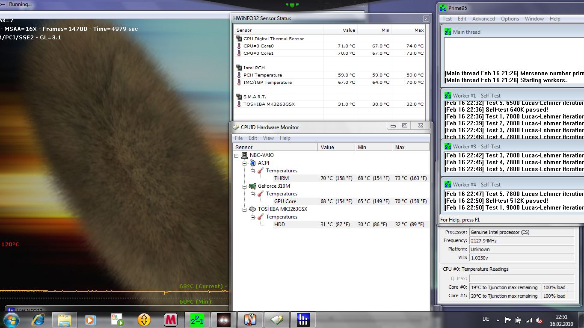Collapse the ACPI node in Hardware Monitor
Image resolution: width=584 pixels, height=328 pixels.
point(245,163)
